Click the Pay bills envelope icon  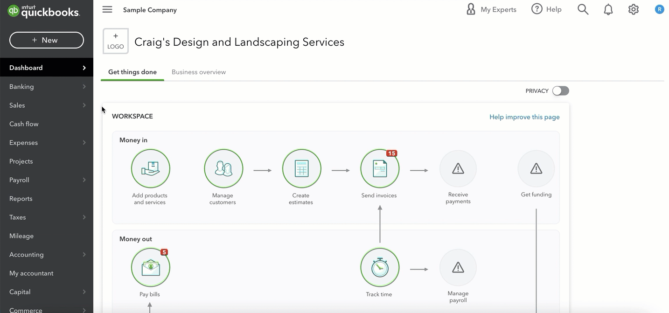[150, 267]
